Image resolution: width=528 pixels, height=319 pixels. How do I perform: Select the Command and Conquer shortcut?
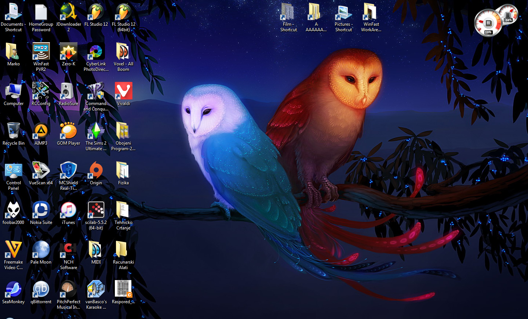(96, 91)
